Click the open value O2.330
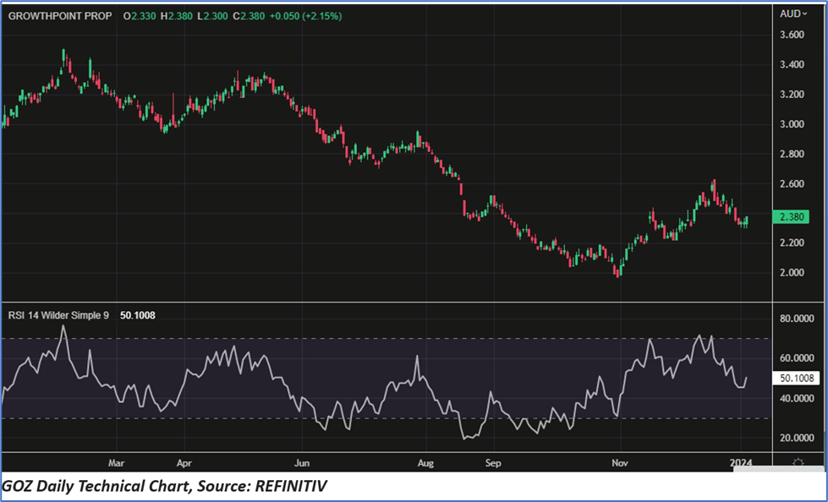The width and height of the screenshot is (828, 502). [140, 16]
